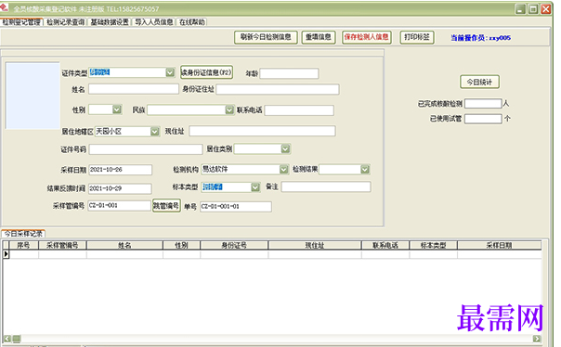Click the 已完成核酸检测 count field

pyautogui.click(x=483, y=104)
